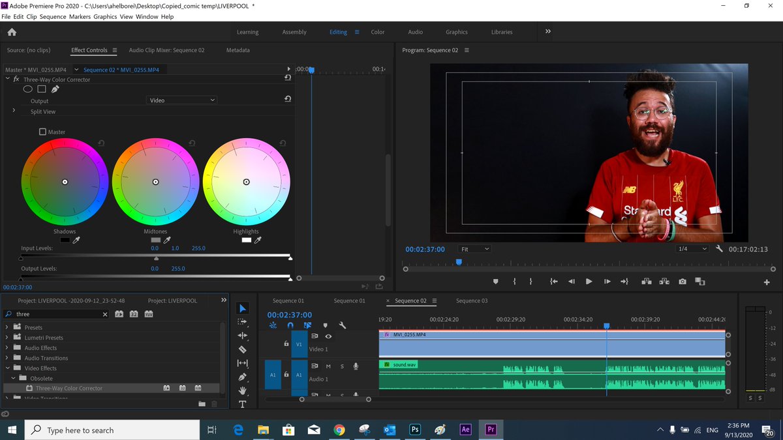This screenshot has width=783, height=440.
Task: Select the Slip tool
Action: click(242, 363)
